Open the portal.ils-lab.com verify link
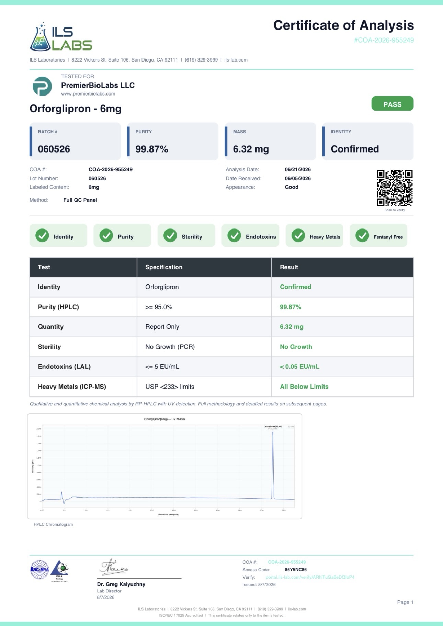 point(310,577)
